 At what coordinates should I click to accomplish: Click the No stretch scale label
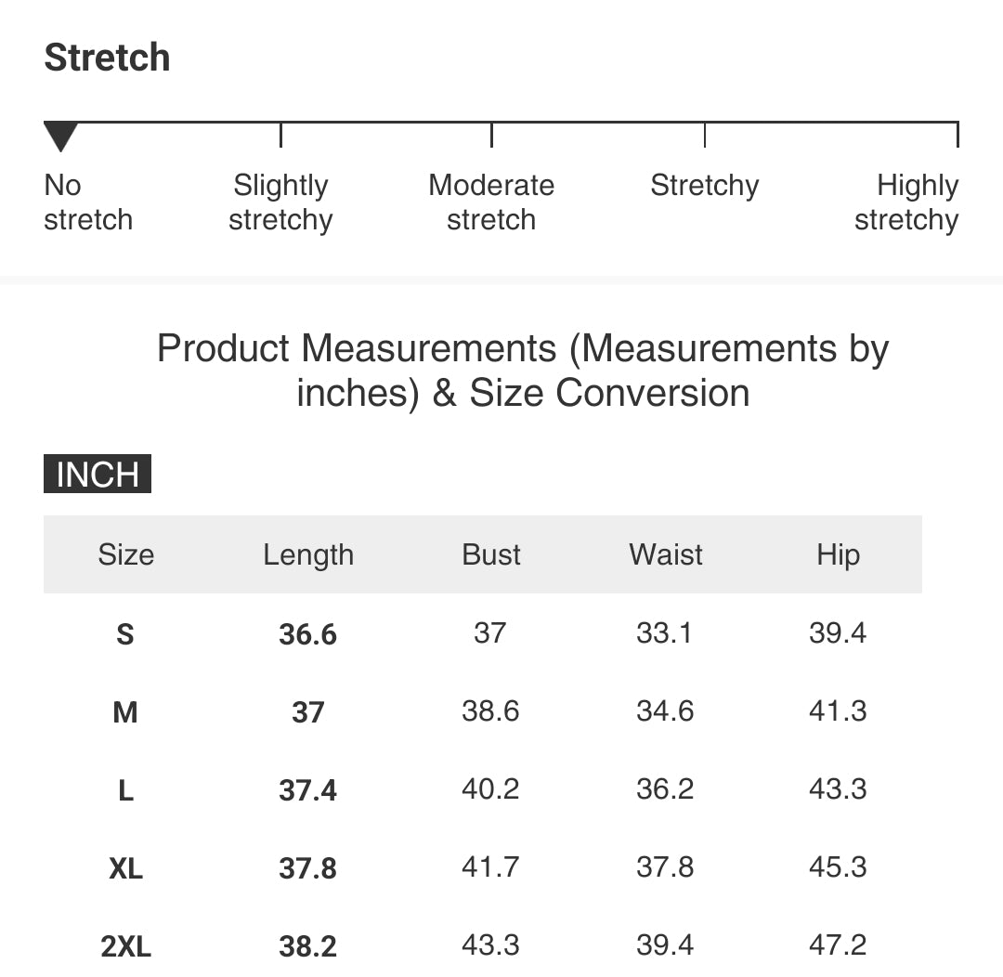[88, 202]
